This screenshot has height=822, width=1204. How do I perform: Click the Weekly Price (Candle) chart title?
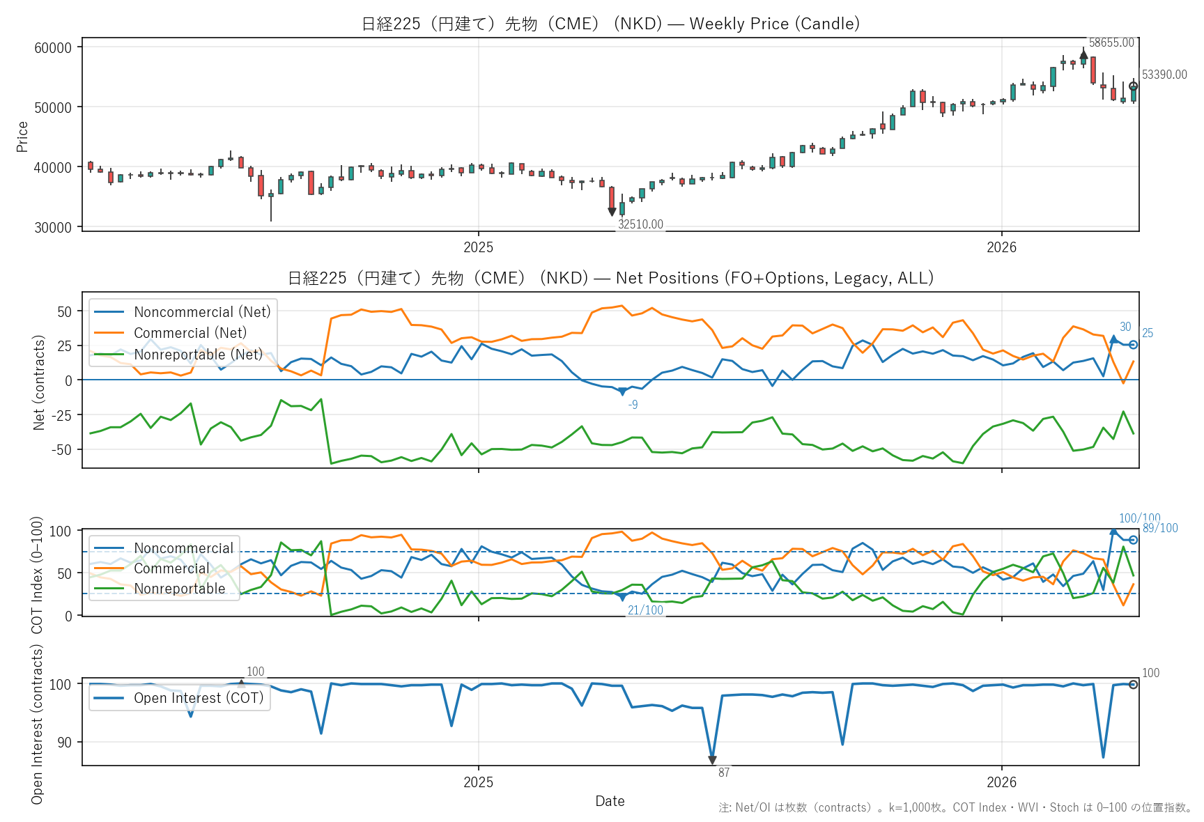(x=610, y=24)
